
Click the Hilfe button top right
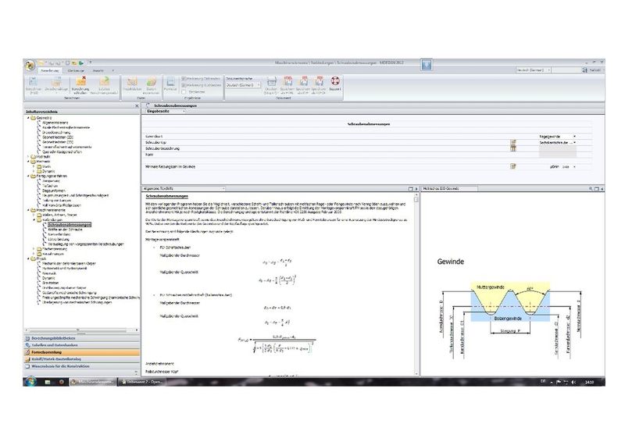[x=591, y=70]
